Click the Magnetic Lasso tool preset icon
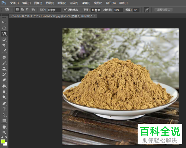Viewport: 186px width, 148px height. click(7, 10)
